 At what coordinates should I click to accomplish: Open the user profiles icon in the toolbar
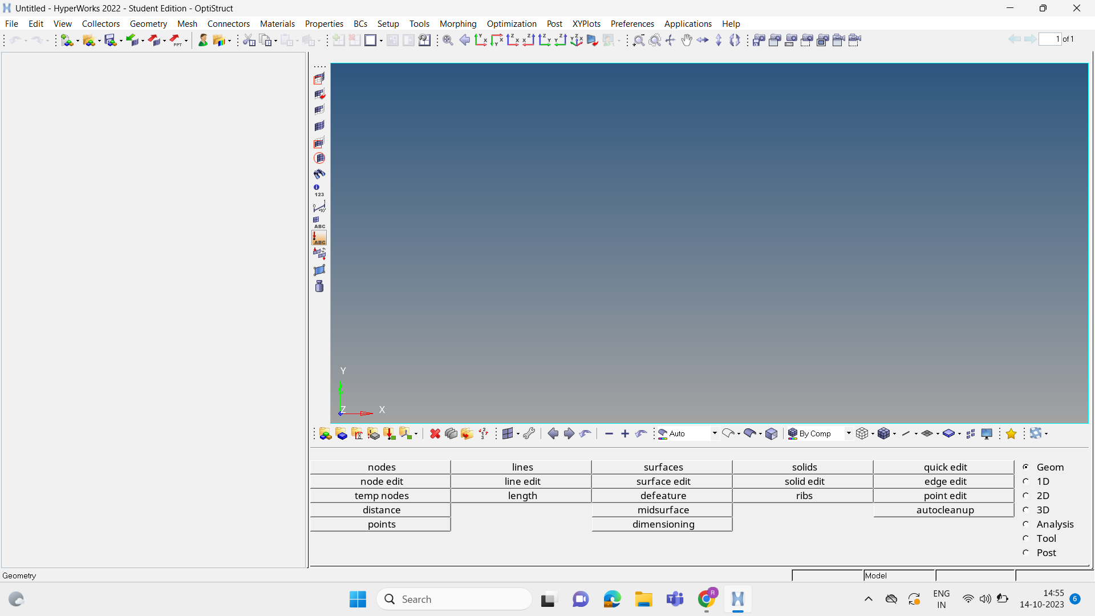pyautogui.click(x=203, y=40)
